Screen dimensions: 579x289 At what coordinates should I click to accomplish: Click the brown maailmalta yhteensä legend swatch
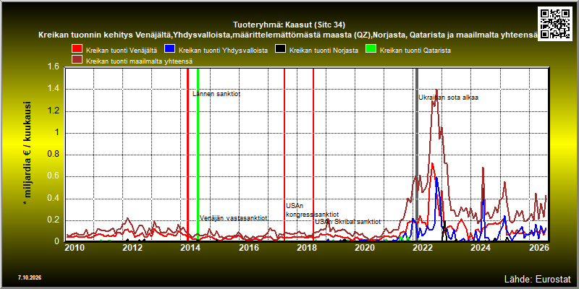pos(77,60)
